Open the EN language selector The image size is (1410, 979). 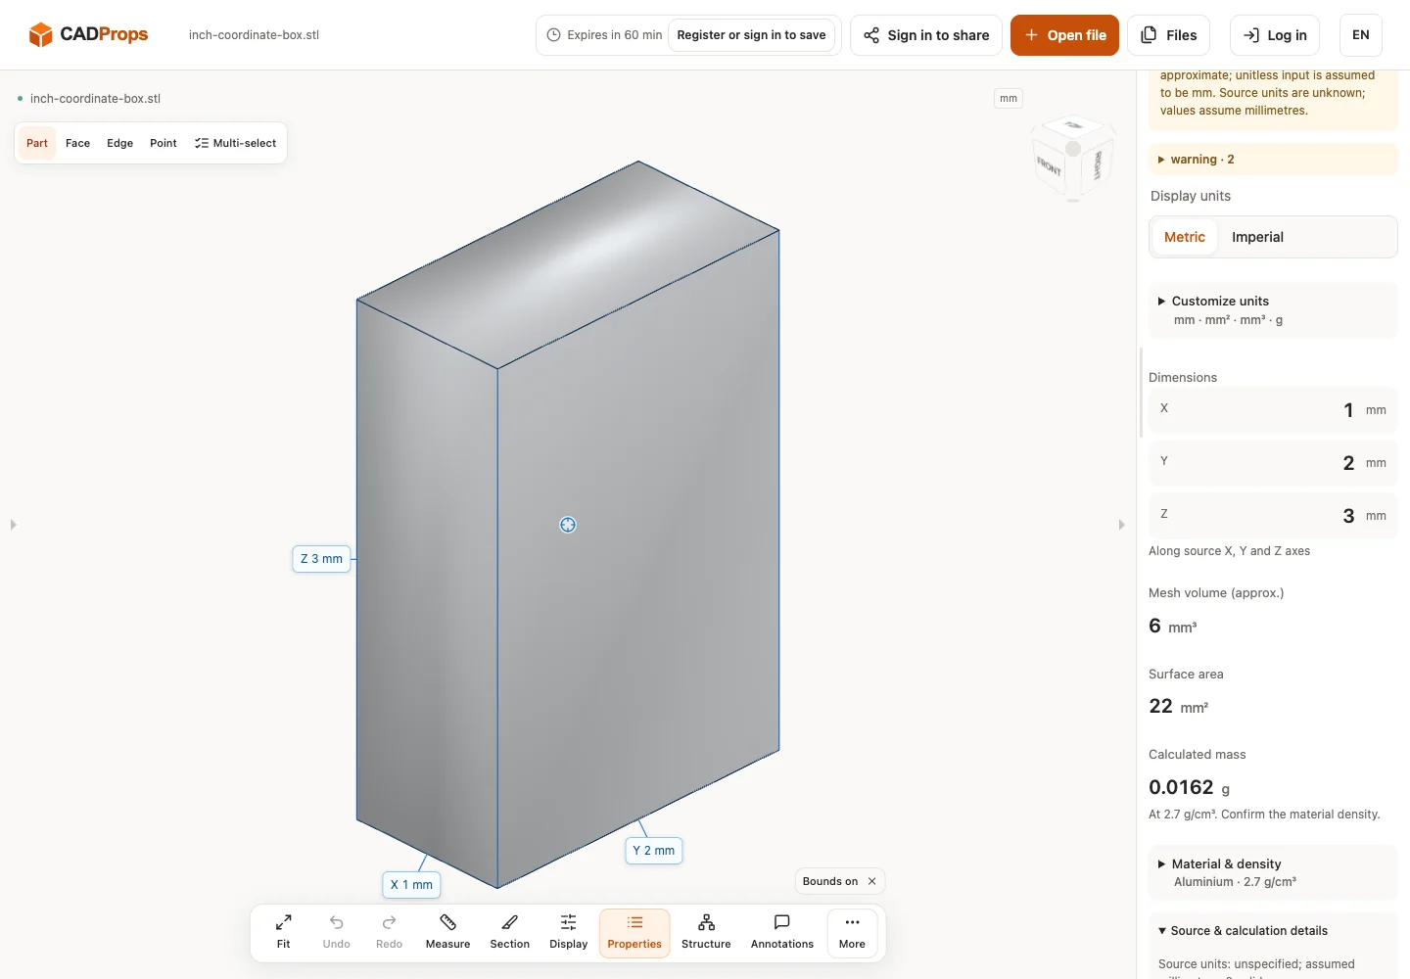(1360, 35)
